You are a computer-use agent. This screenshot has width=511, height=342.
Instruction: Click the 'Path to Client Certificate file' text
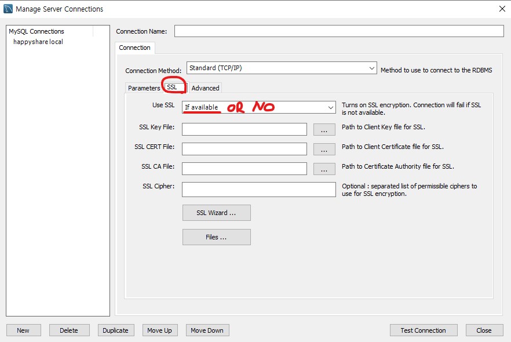(392, 147)
